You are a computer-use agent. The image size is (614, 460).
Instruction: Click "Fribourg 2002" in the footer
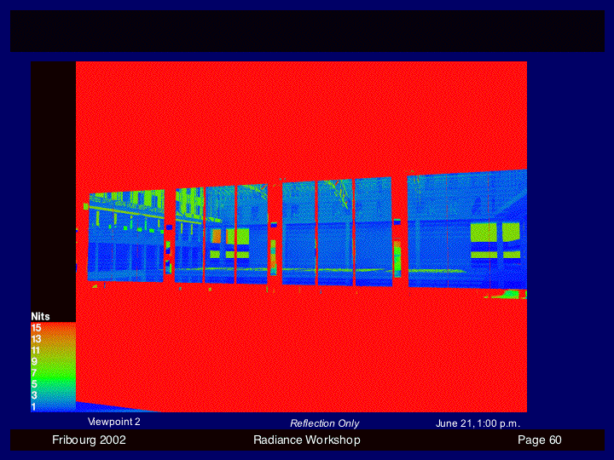tap(89, 440)
